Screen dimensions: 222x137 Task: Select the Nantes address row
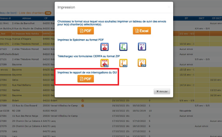coord(16,90)
